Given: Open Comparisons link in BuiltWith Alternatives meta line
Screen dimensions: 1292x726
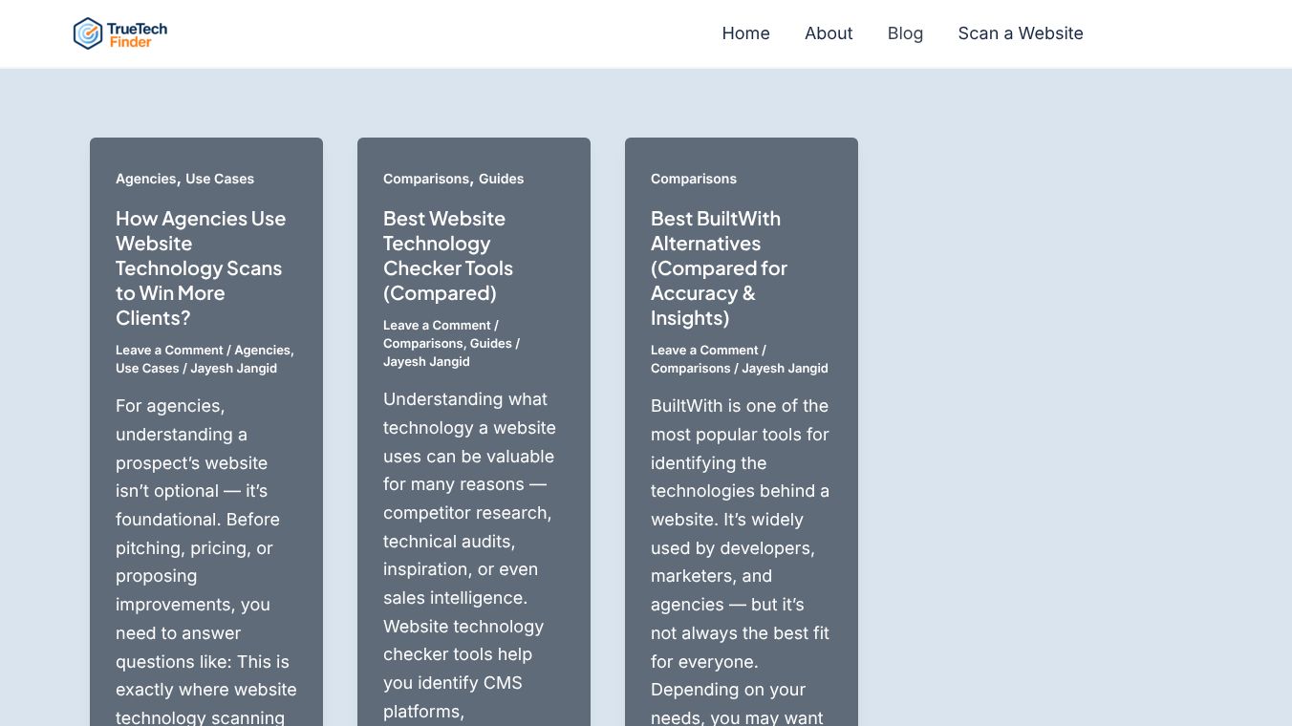Looking at the screenshot, I should click(x=690, y=369).
